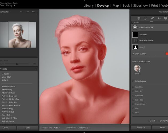The width and height of the screenshot is (168, 133).
Task: Apply the Adaptive: Sky preset
Action: 7,90
